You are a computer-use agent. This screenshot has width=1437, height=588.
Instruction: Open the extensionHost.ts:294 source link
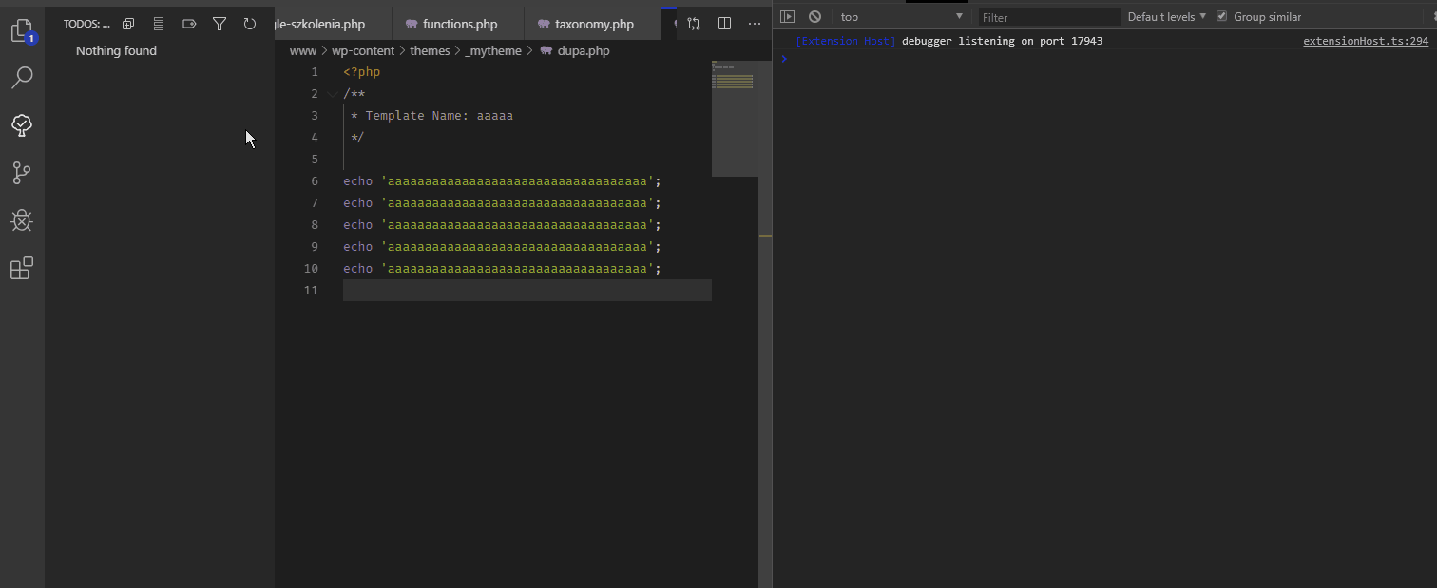pos(1366,41)
